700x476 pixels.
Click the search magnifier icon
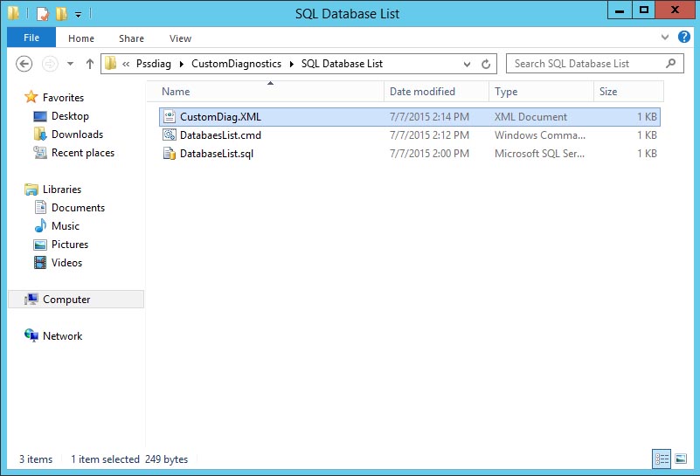670,64
